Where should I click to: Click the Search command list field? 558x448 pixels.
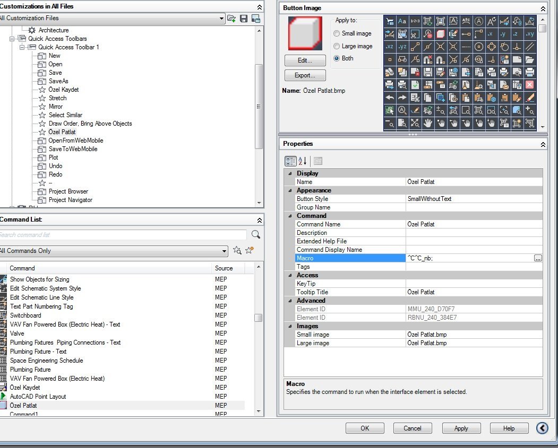pos(123,234)
